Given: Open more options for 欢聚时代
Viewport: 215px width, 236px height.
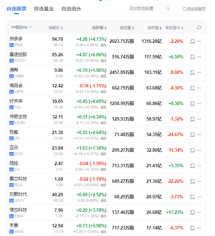Looking at the screenshot, I should coord(199,197).
